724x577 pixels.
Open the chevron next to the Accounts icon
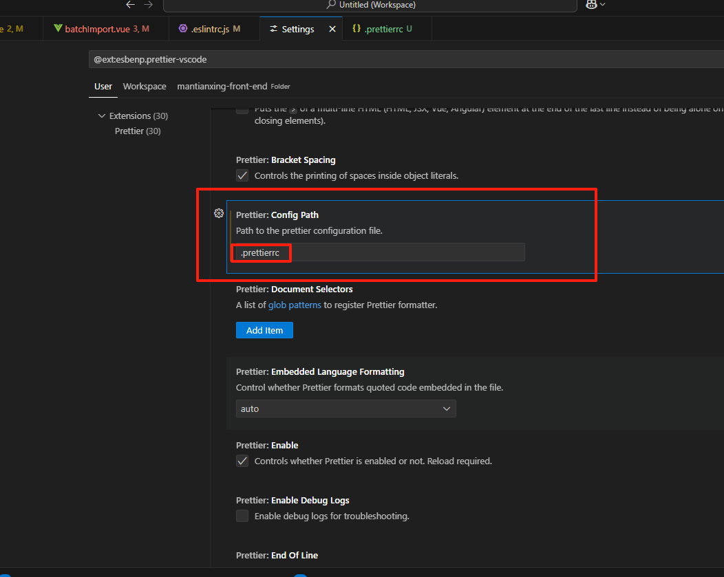click(x=604, y=5)
